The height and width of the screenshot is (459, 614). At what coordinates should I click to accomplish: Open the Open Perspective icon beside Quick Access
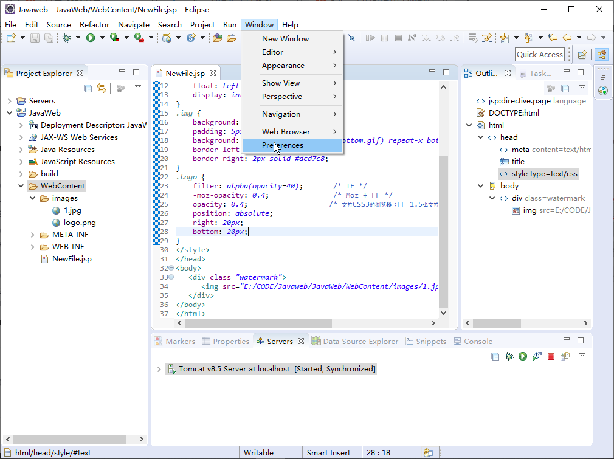coord(582,55)
